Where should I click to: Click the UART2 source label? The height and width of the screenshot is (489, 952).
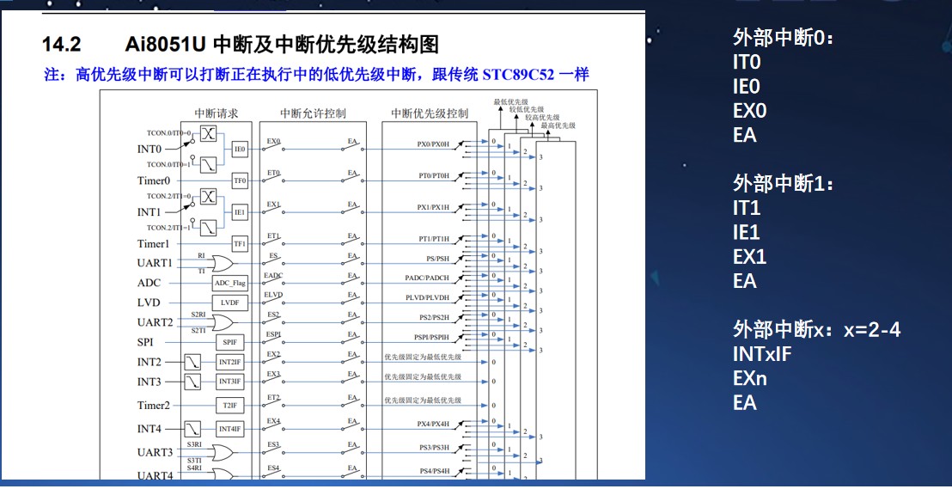tap(155, 322)
